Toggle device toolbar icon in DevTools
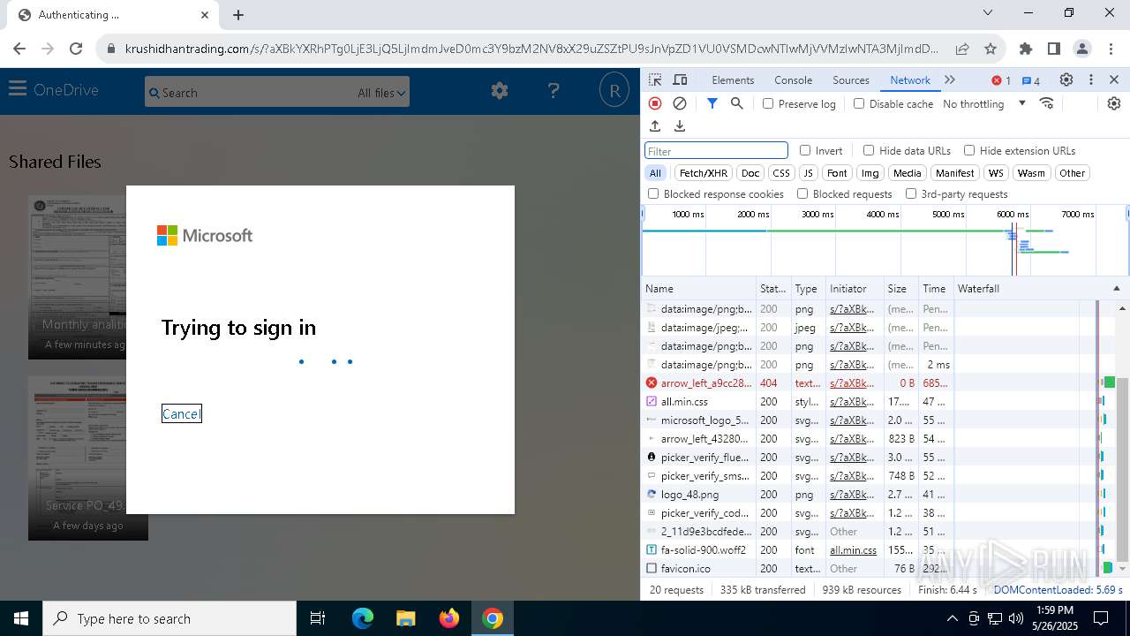This screenshot has height=636, width=1130. [680, 79]
